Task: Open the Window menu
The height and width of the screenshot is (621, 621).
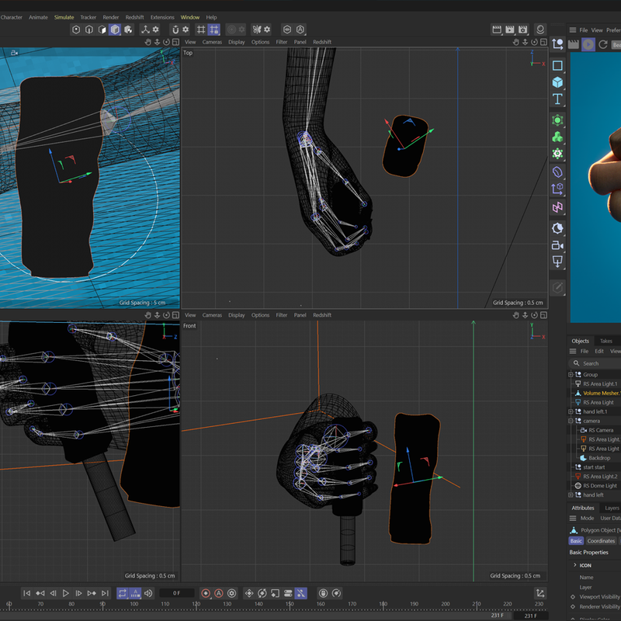Action: coord(190,17)
